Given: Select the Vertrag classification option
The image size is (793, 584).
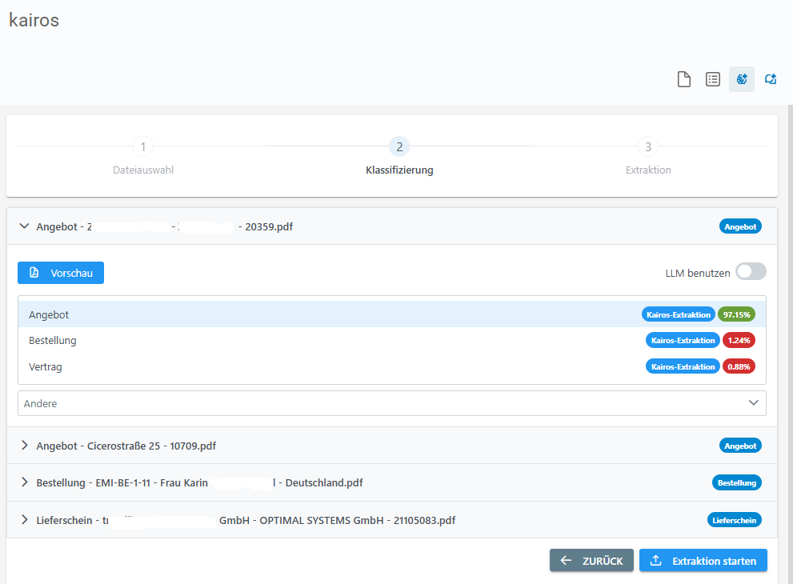Looking at the screenshot, I should pyautogui.click(x=46, y=366).
